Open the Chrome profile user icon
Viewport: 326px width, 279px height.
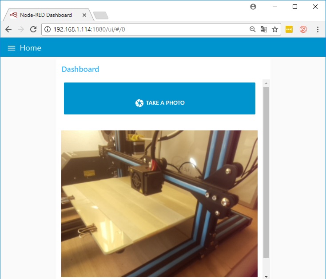[253, 7]
